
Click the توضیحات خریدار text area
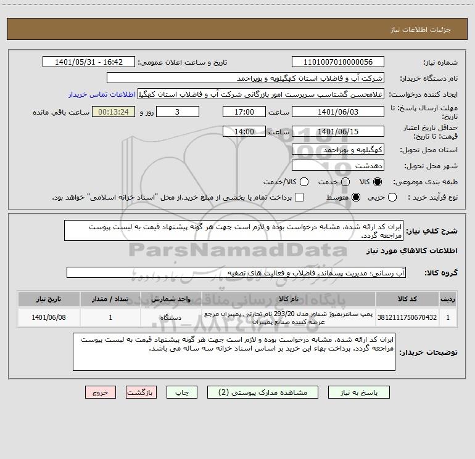tap(234, 352)
